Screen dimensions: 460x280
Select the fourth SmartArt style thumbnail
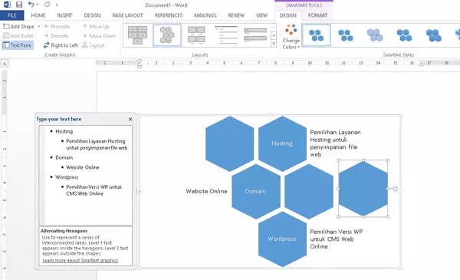point(404,35)
